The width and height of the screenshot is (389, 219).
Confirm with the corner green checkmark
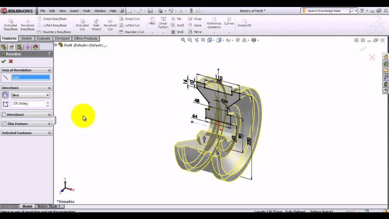coord(363,49)
